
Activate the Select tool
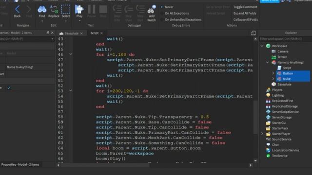tap(66, 12)
